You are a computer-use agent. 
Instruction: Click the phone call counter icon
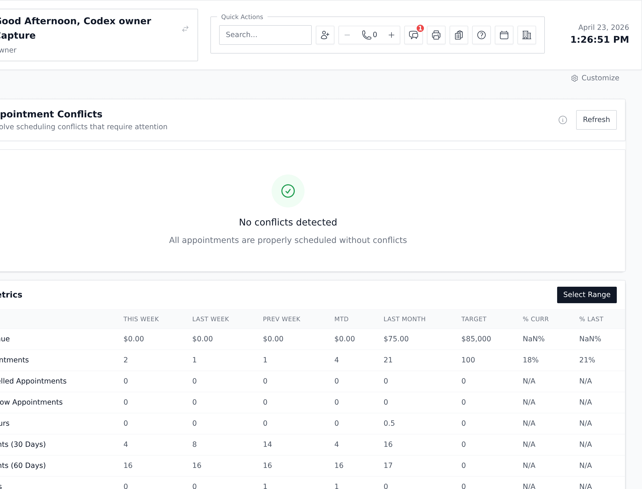click(369, 35)
